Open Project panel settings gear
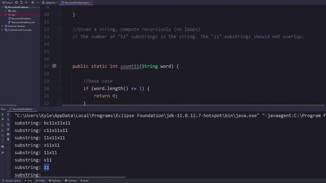The image size is (326, 183). tap(33, 3)
